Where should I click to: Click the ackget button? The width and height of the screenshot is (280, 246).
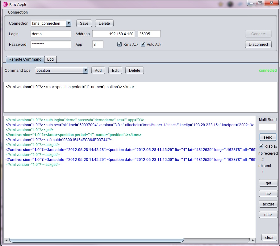point(268,204)
